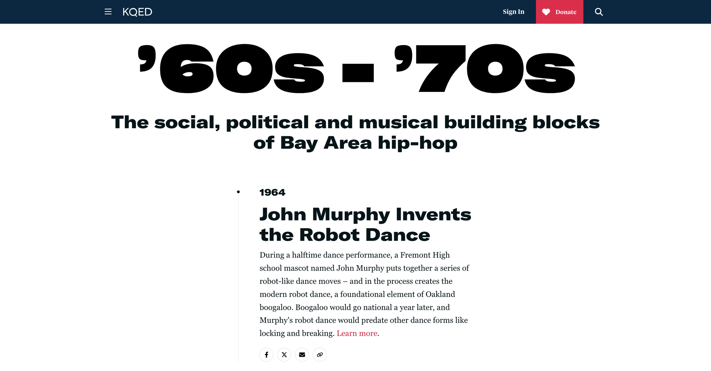Click the heart icon in Donate
711x371 pixels.
(x=546, y=12)
